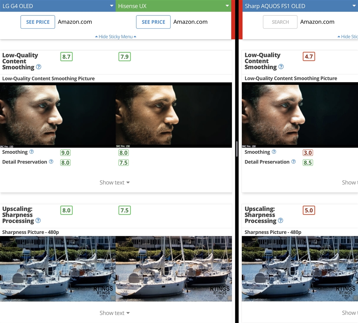
Task: Click LG's 8.0 Detail Preservation score
Action: (x=65, y=163)
